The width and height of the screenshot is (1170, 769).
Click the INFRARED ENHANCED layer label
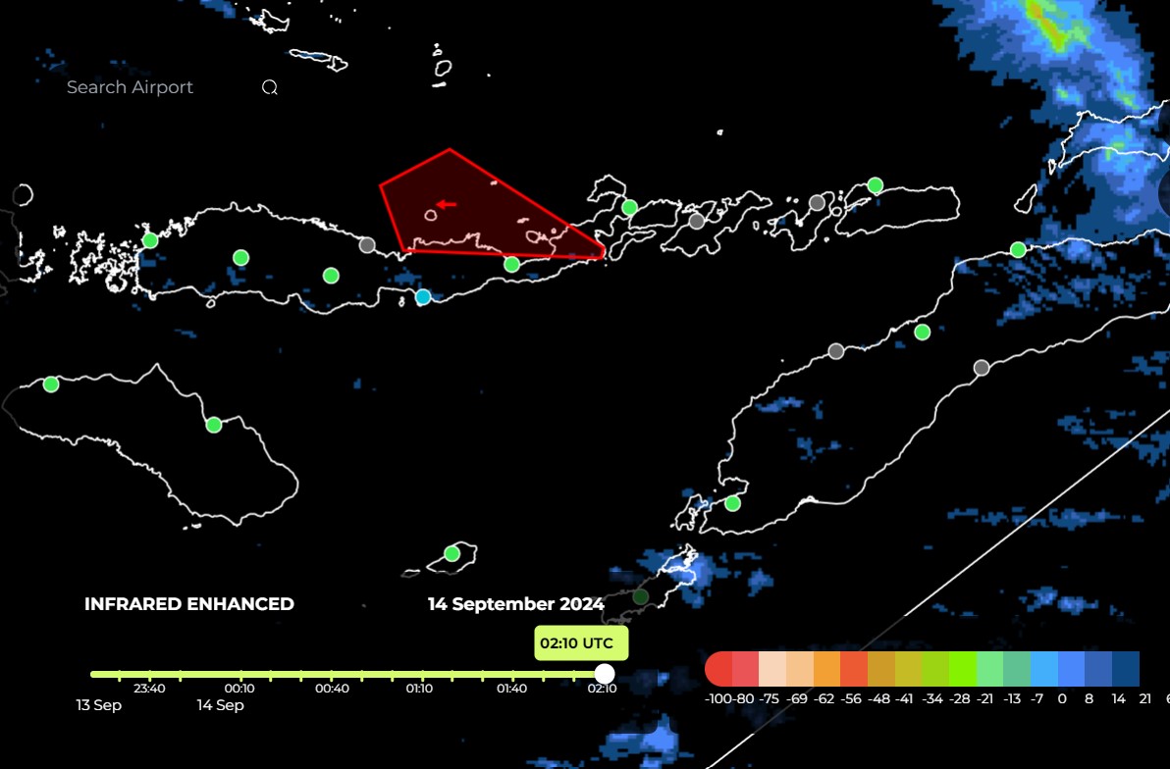(189, 604)
